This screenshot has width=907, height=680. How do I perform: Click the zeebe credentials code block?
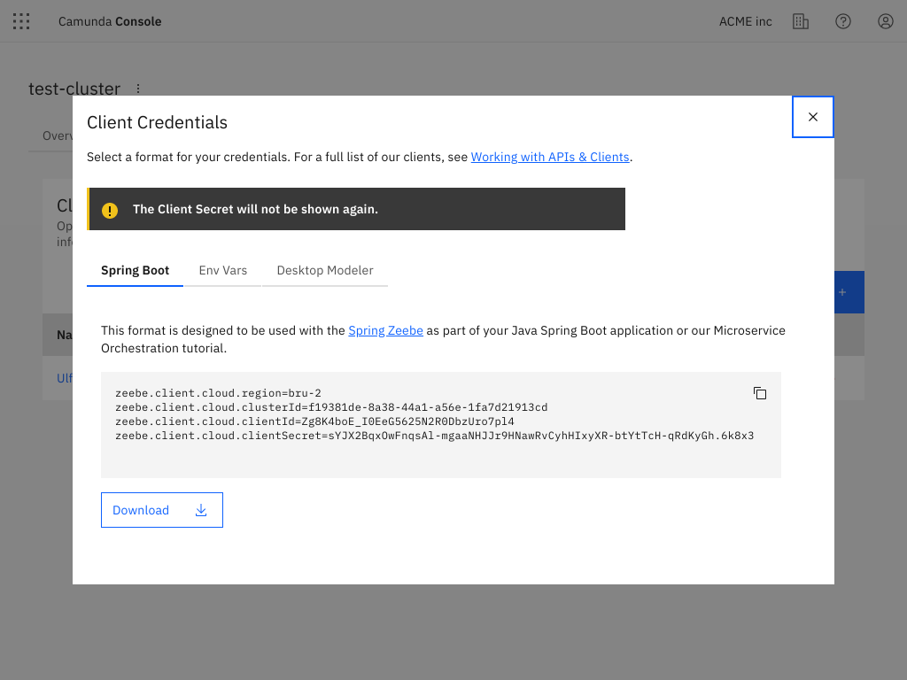[434, 425]
